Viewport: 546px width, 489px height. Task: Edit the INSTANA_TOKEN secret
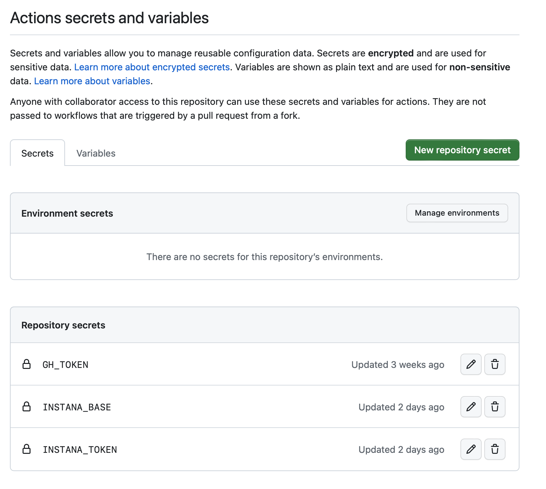click(471, 449)
